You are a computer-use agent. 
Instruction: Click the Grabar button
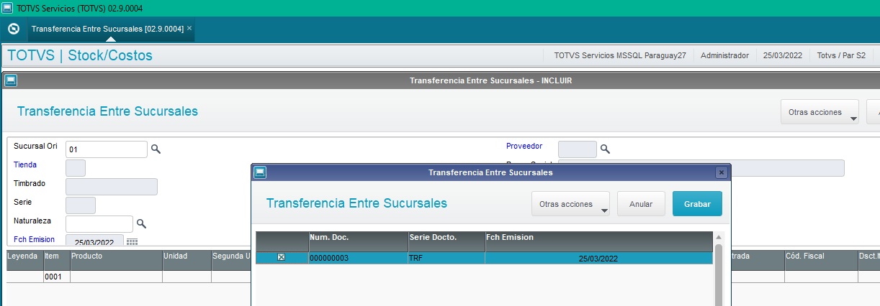(697, 204)
